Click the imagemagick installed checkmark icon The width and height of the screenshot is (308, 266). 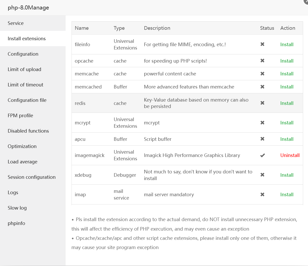(262, 155)
